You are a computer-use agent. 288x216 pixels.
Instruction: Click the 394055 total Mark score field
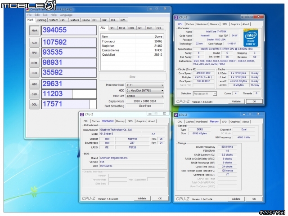(69, 30)
